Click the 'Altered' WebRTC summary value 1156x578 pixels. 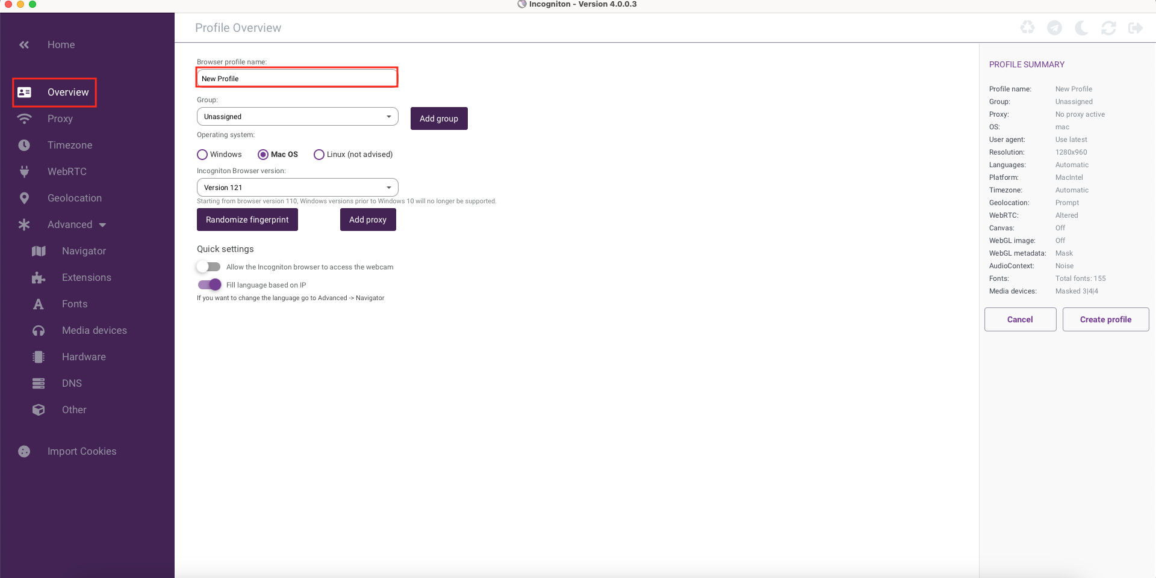[1067, 215]
